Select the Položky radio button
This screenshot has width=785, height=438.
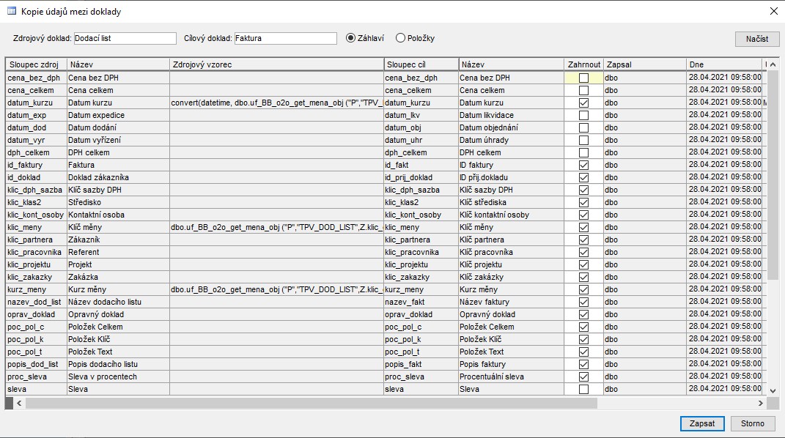[x=400, y=38]
